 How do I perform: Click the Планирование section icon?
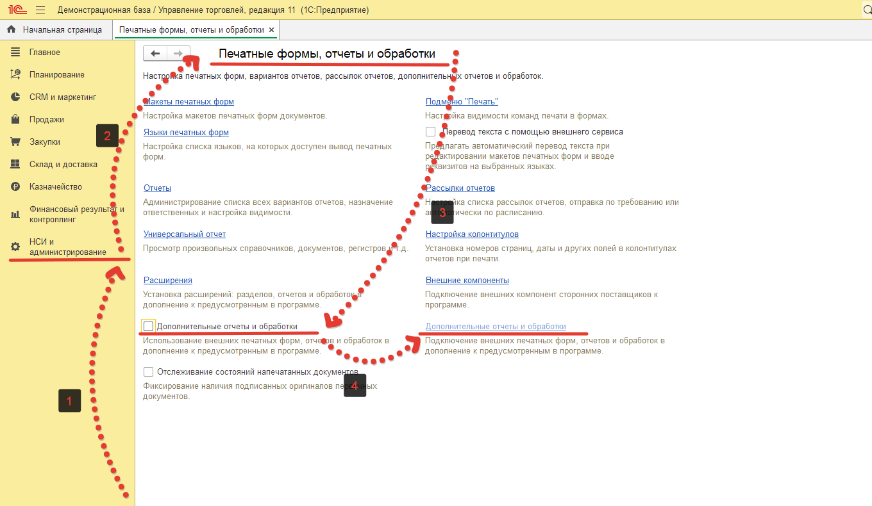(16, 74)
